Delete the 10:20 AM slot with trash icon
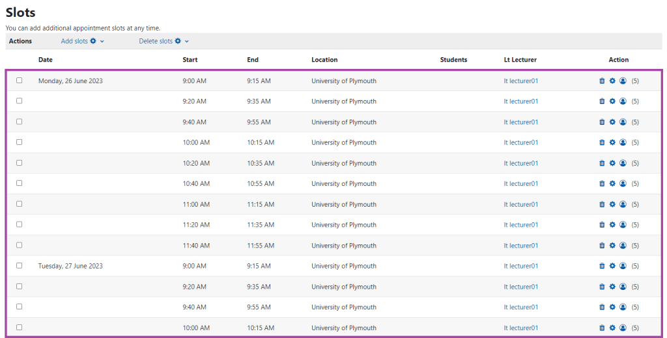 click(x=602, y=163)
